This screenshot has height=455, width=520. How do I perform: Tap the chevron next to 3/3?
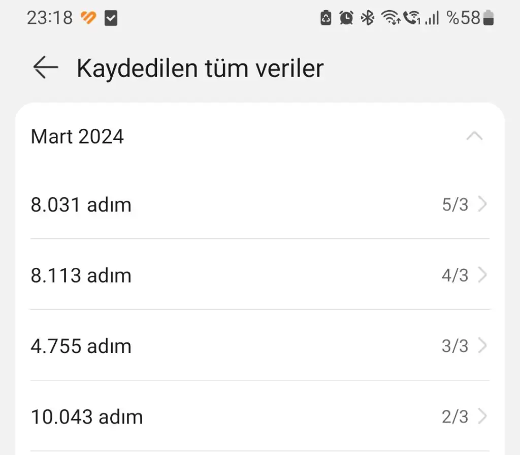coord(482,346)
